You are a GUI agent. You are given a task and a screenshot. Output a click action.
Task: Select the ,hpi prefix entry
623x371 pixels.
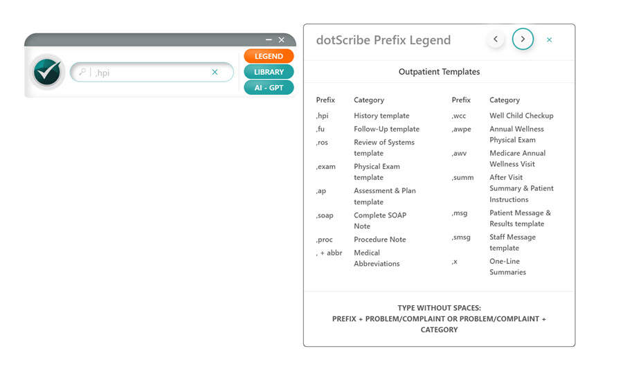coord(322,116)
